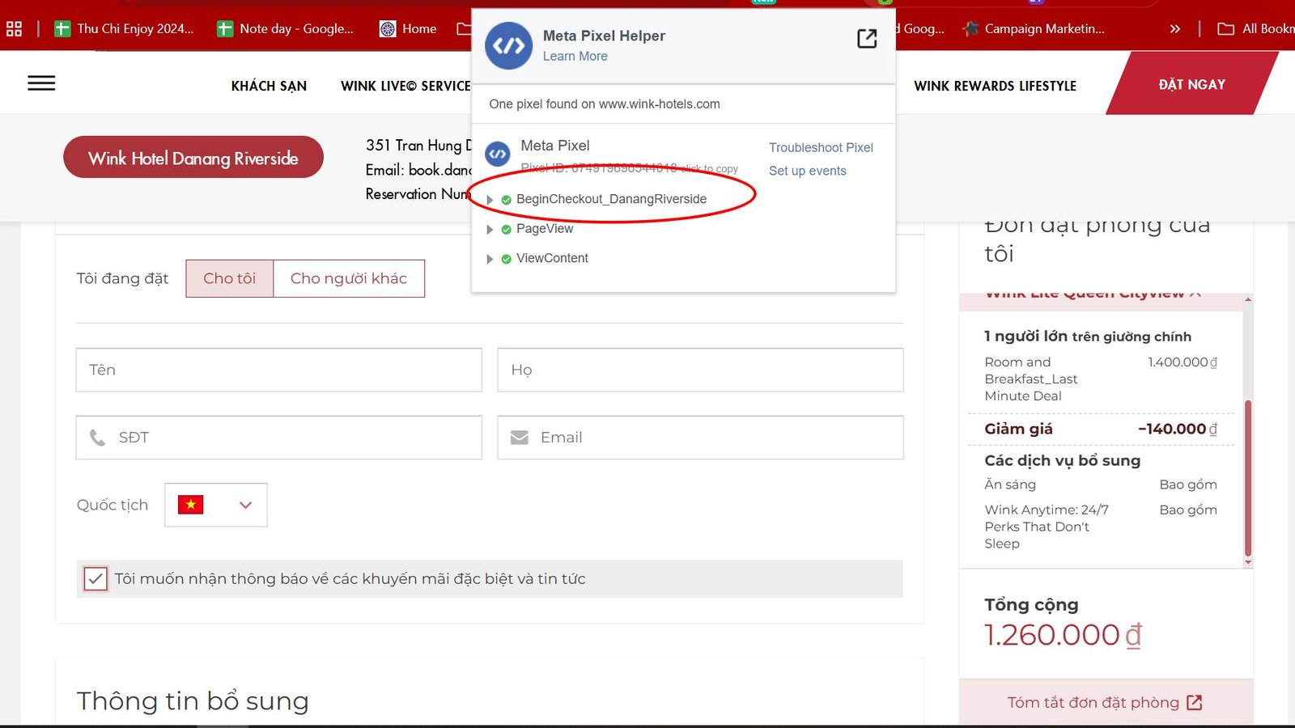Open the WINK LIVE© SERVICE menu
Viewport: 1295px width, 728px height.
(x=405, y=86)
